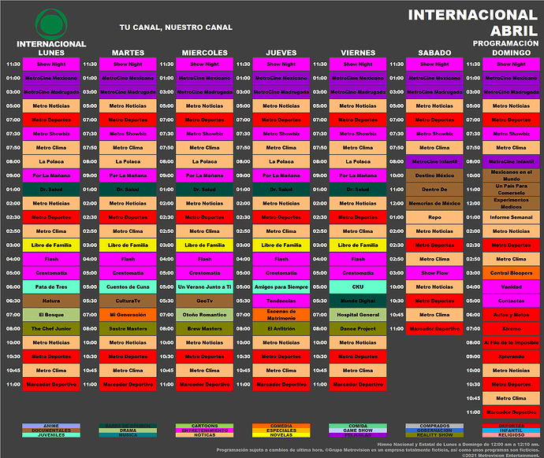The width and height of the screenshot is (544, 458).
Task: Click the Mi Generación program cell
Action: point(128,315)
